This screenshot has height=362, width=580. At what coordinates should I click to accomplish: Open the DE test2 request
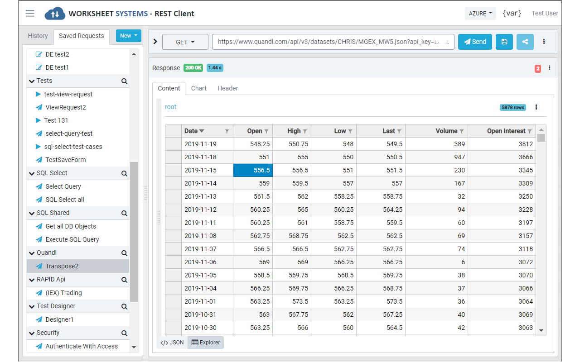78,54
